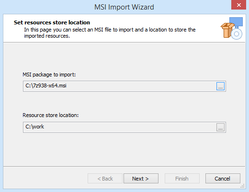Cancel the MSI import wizard
Viewport: 249px width, 192px height.
[223, 179]
